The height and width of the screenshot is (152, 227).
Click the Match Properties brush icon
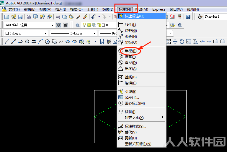pos(78,17)
